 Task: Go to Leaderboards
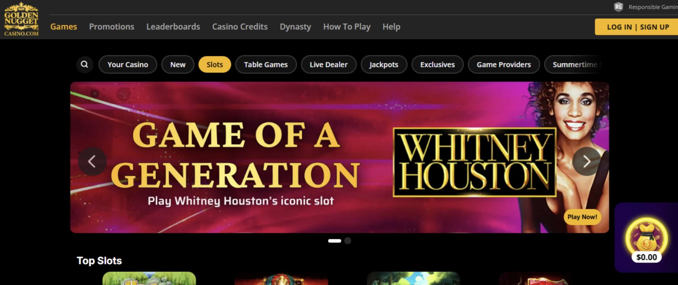click(173, 26)
